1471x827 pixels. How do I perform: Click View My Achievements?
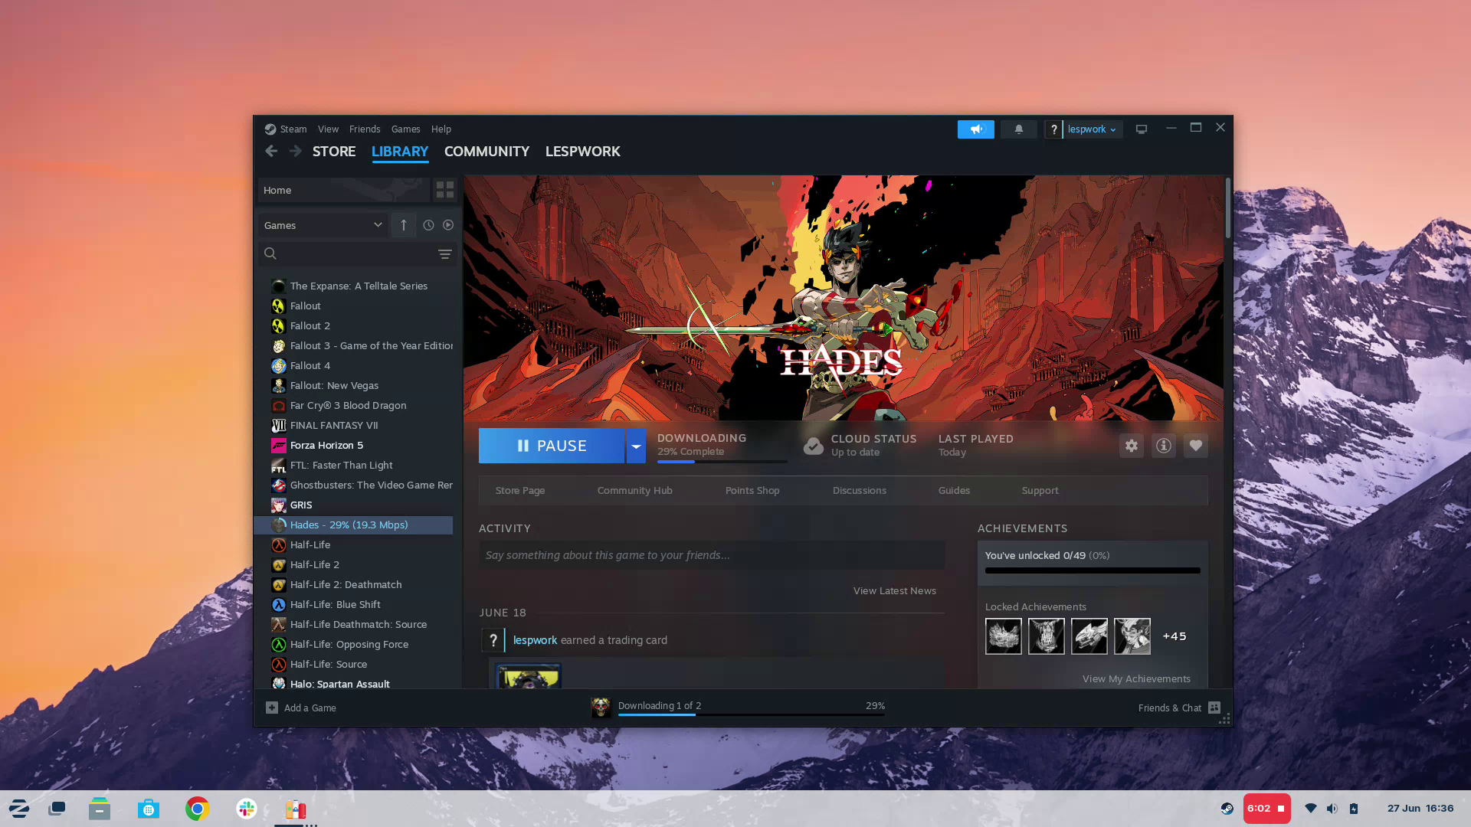coord(1136,678)
